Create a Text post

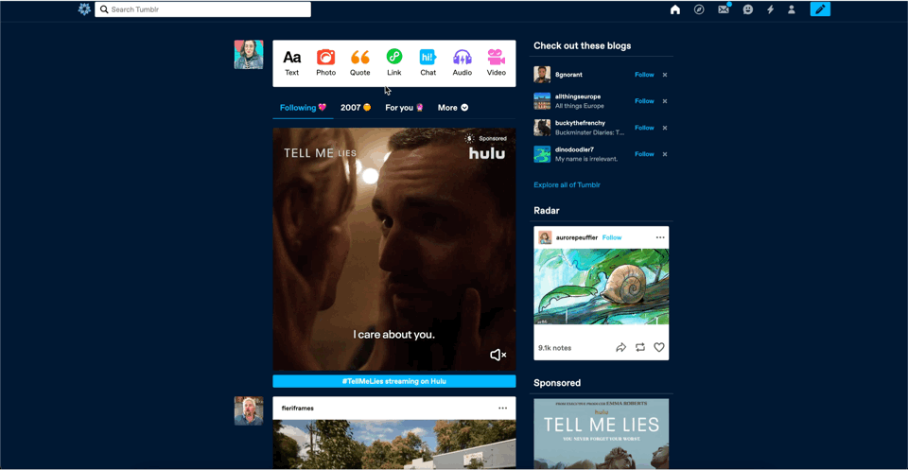[x=292, y=63]
